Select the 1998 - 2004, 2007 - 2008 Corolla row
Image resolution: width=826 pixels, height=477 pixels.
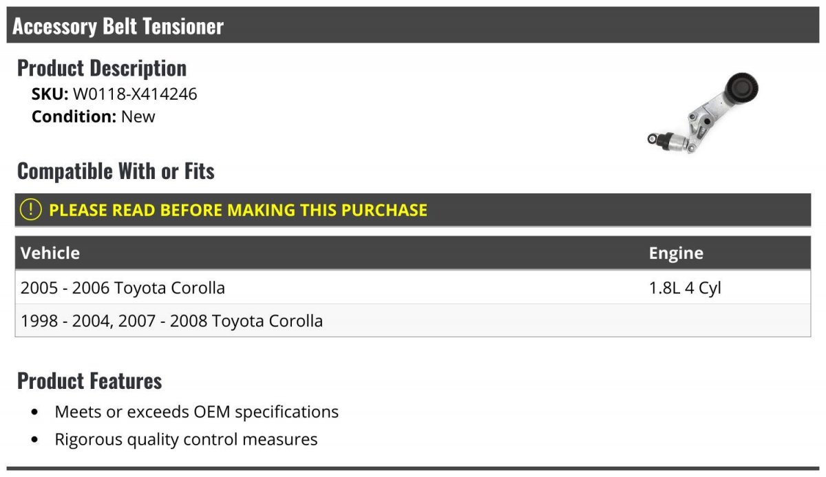(x=413, y=320)
